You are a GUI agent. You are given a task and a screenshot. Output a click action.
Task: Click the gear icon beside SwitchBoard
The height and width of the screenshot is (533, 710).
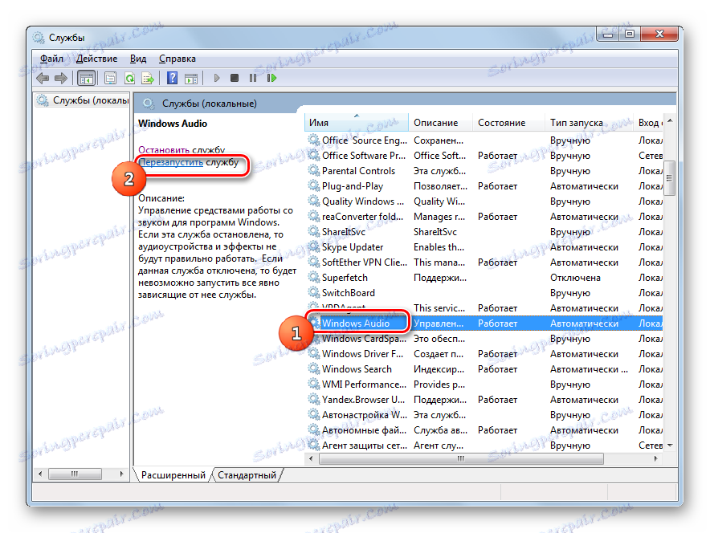click(x=314, y=293)
